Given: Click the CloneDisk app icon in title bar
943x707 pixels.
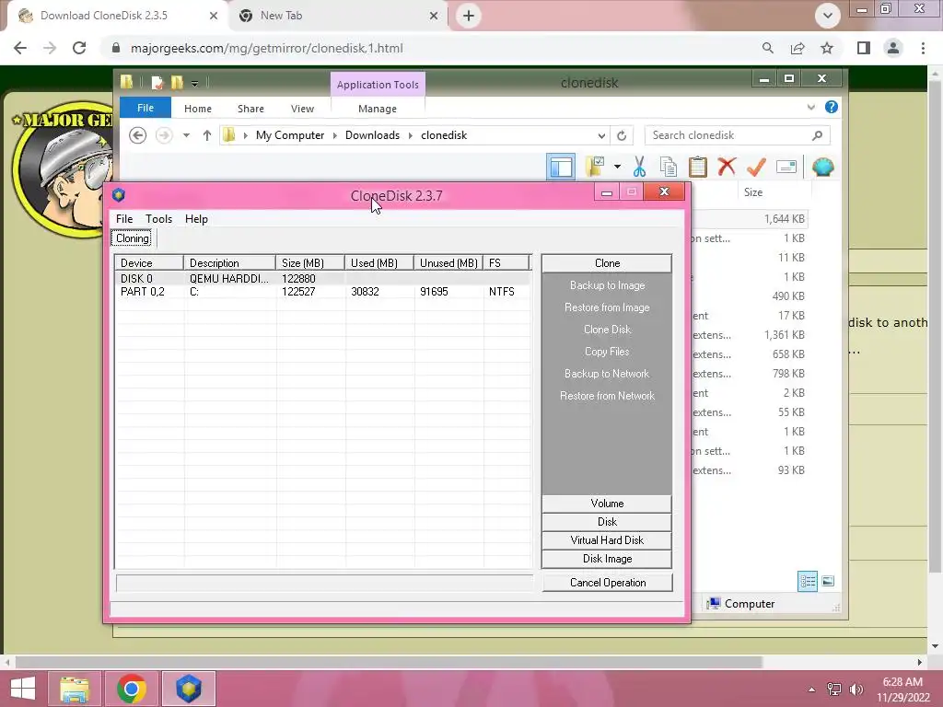Looking at the screenshot, I should [119, 195].
